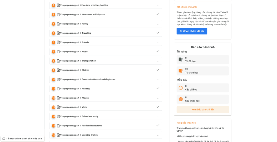Open the Vstep speaking part 1: Movies lesson
The width and height of the screenshot is (277, 142).
[106, 98]
